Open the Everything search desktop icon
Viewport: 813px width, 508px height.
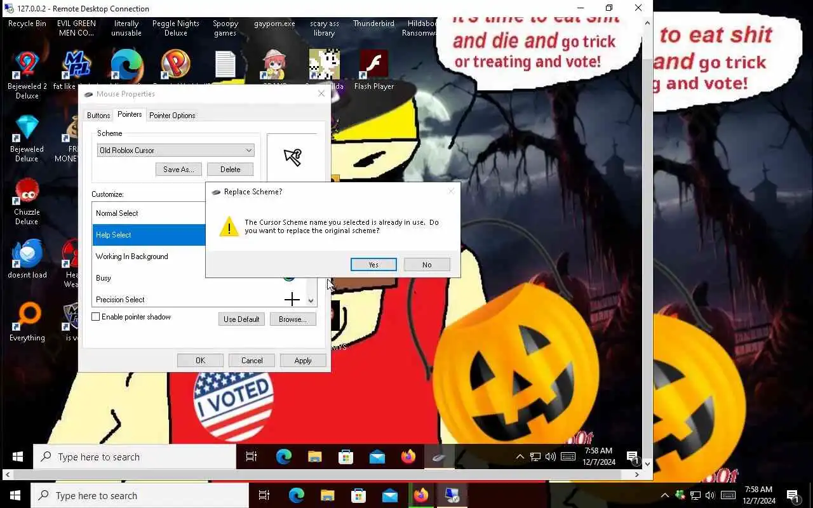[x=27, y=322]
